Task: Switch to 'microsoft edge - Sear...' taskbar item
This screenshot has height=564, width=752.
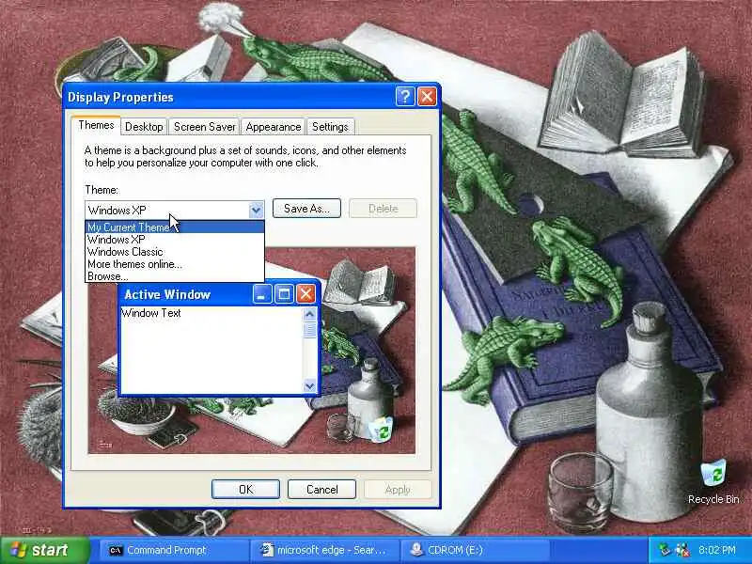Action: [x=324, y=550]
